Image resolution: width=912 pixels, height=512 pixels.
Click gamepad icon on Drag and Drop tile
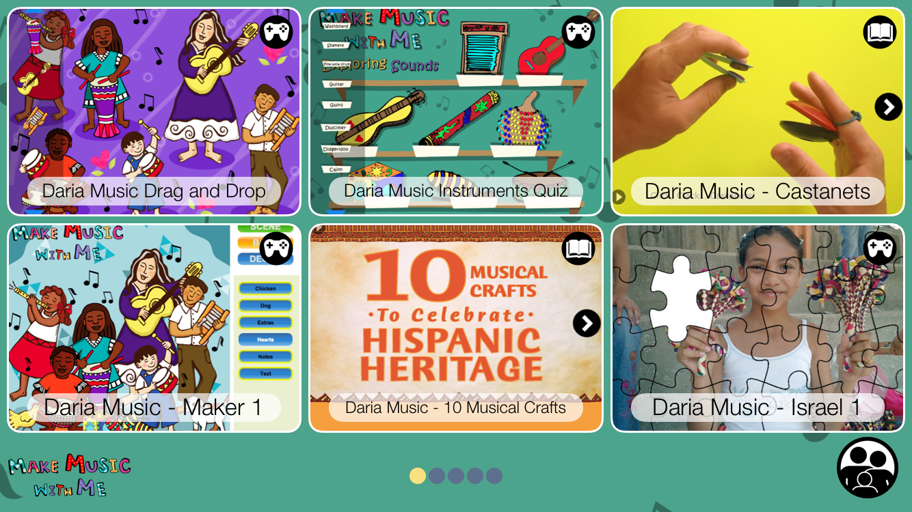tap(276, 32)
